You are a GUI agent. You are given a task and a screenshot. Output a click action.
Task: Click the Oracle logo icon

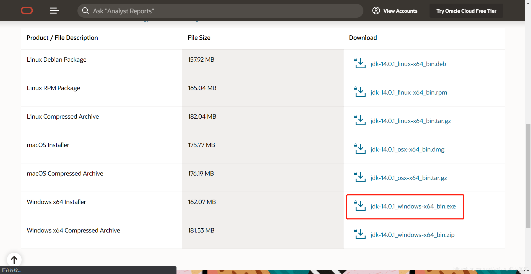click(x=27, y=11)
